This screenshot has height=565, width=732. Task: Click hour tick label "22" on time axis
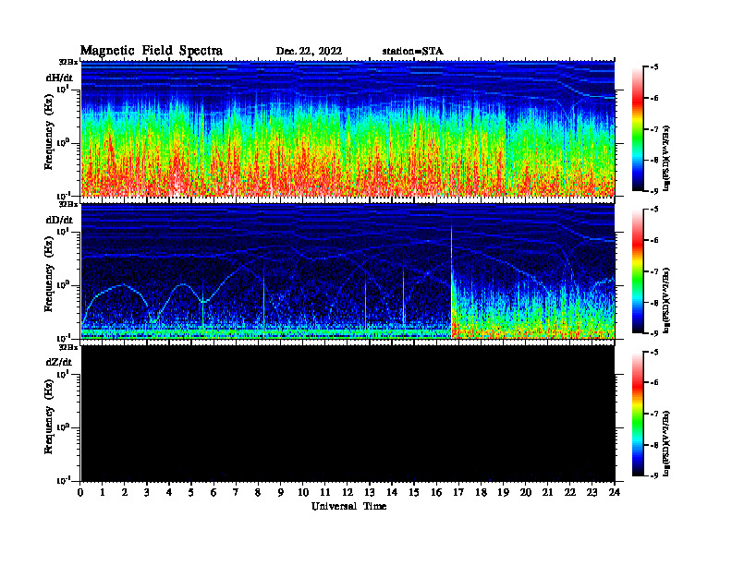pyautogui.click(x=569, y=493)
